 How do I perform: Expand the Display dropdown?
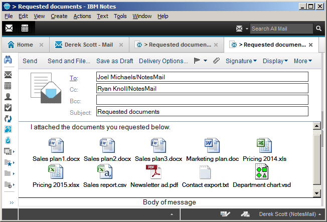click(x=275, y=61)
